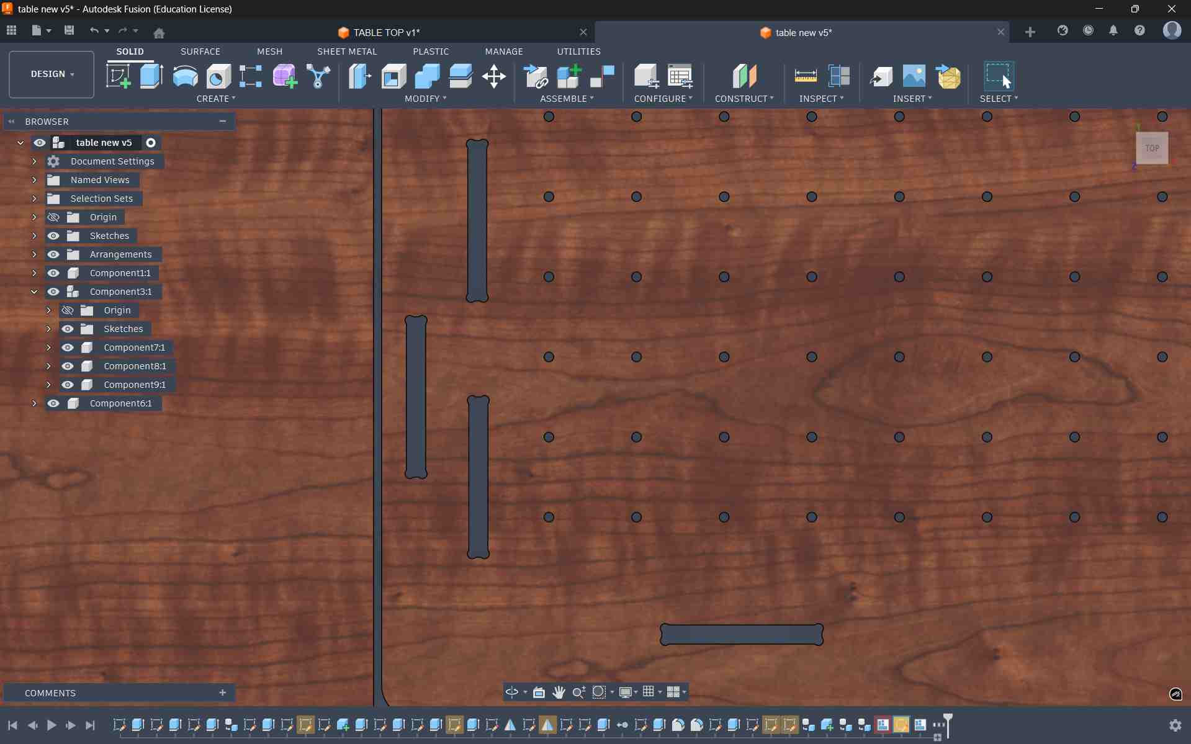Activate the Select window tool
The height and width of the screenshot is (744, 1191).
[999, 76]
